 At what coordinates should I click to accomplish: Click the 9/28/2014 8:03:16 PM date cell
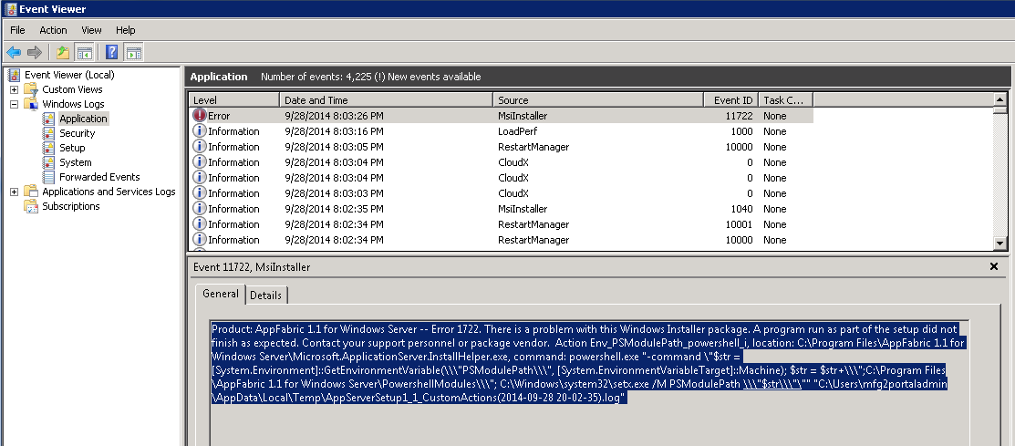(x=334, y=131)
